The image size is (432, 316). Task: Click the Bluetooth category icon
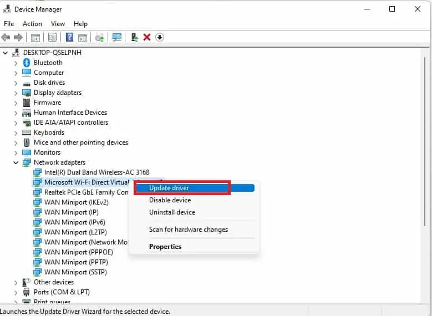tap(27, 63)
